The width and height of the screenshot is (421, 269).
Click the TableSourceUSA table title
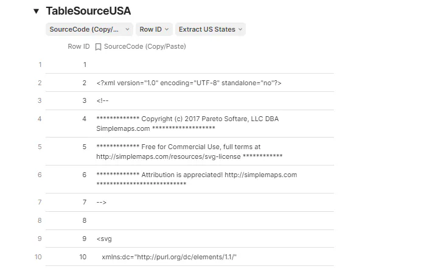tap(88, 11)
